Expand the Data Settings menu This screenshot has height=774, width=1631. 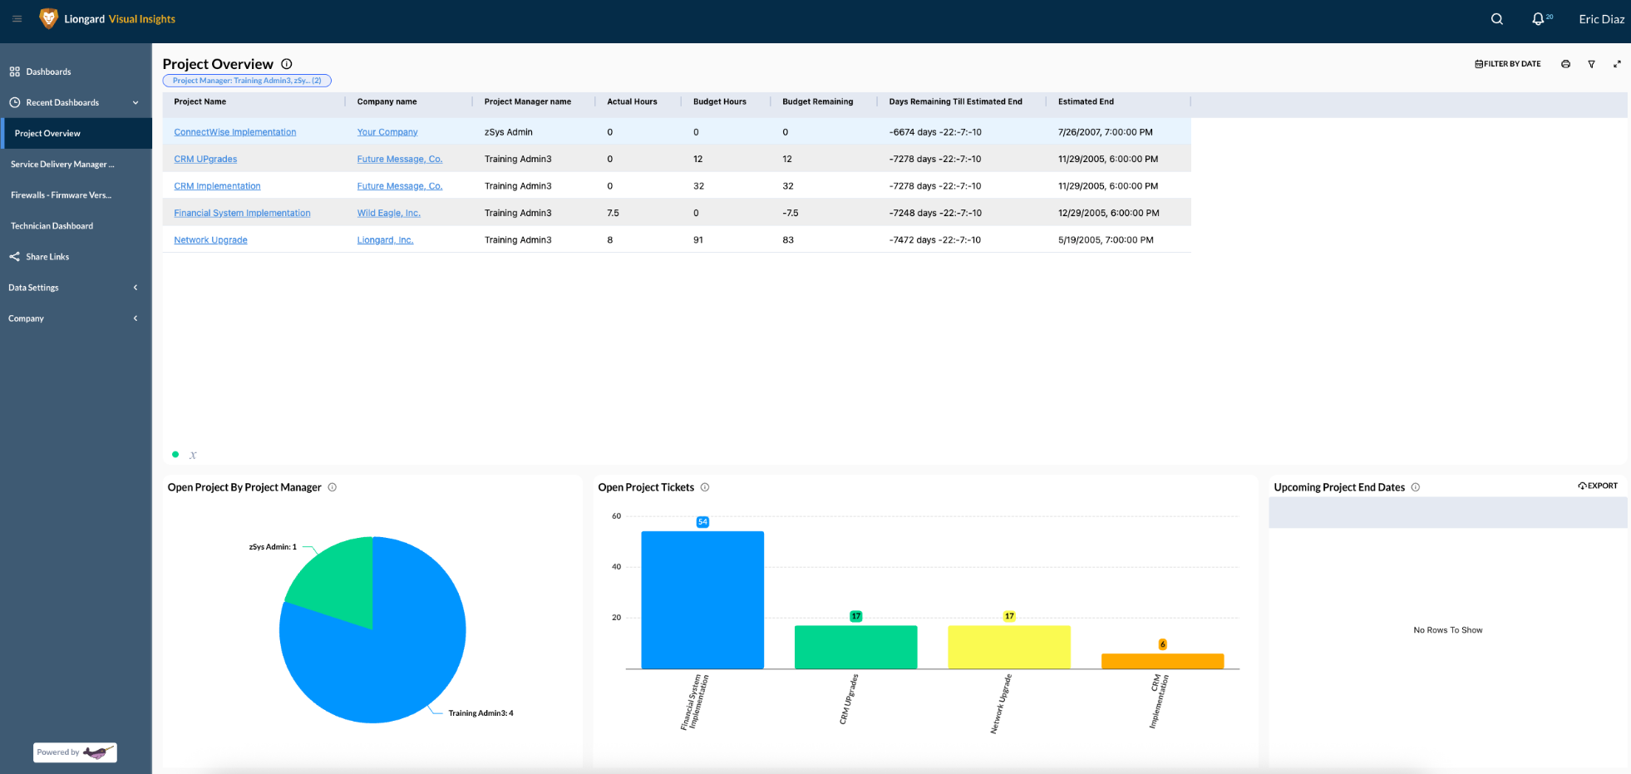click(136, 288)
